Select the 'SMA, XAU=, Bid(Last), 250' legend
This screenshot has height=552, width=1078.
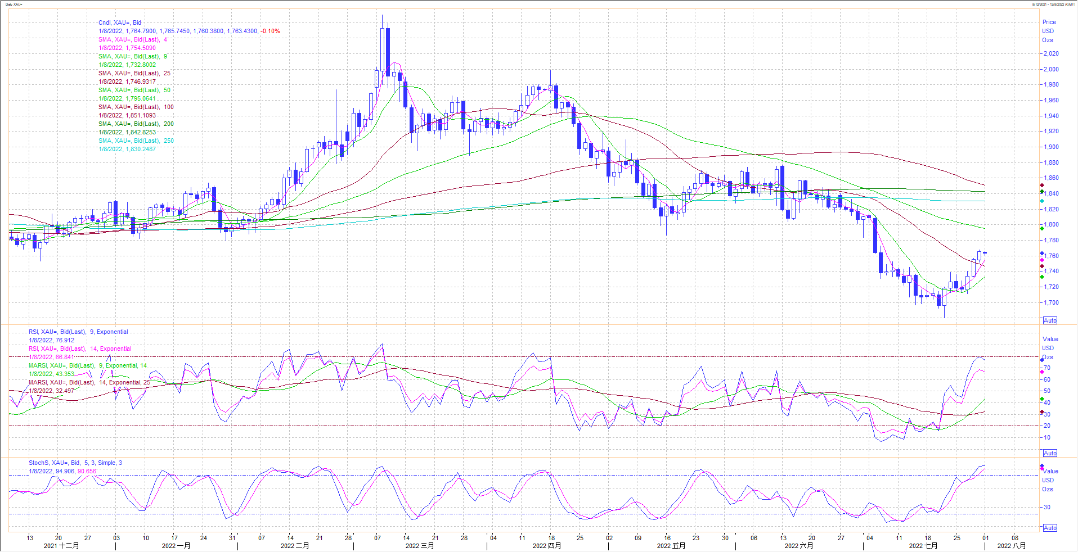pyautogui.click(x=136, y=141)
